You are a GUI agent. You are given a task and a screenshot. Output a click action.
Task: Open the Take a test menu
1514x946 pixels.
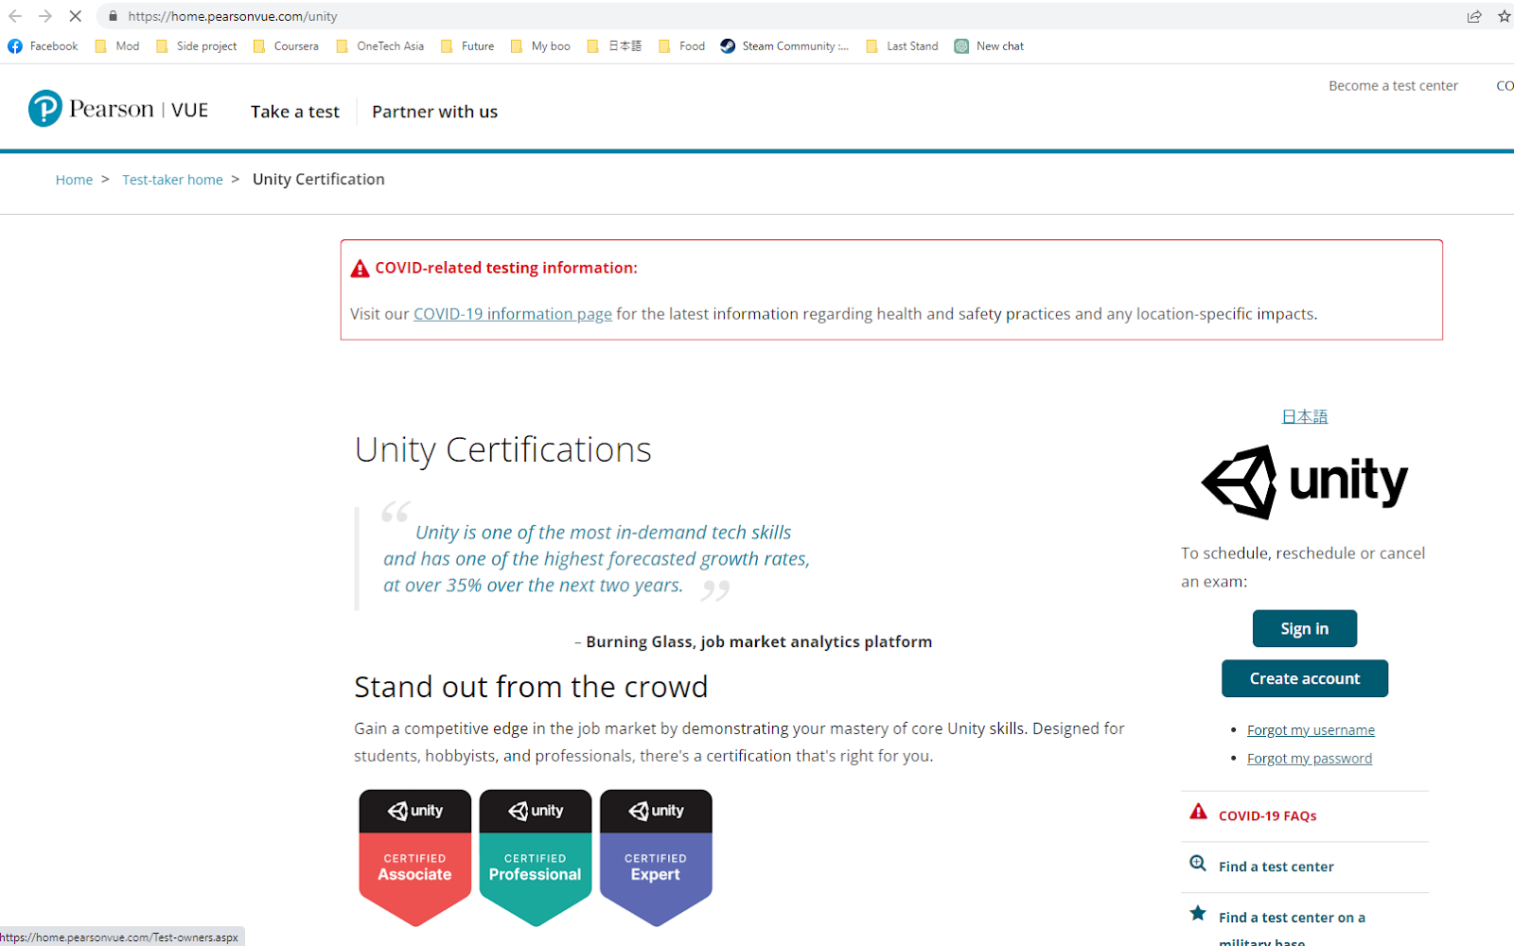pos(295,112)
